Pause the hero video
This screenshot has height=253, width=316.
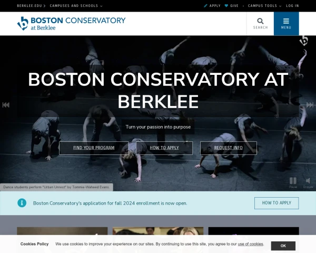[x=293, y=183]
